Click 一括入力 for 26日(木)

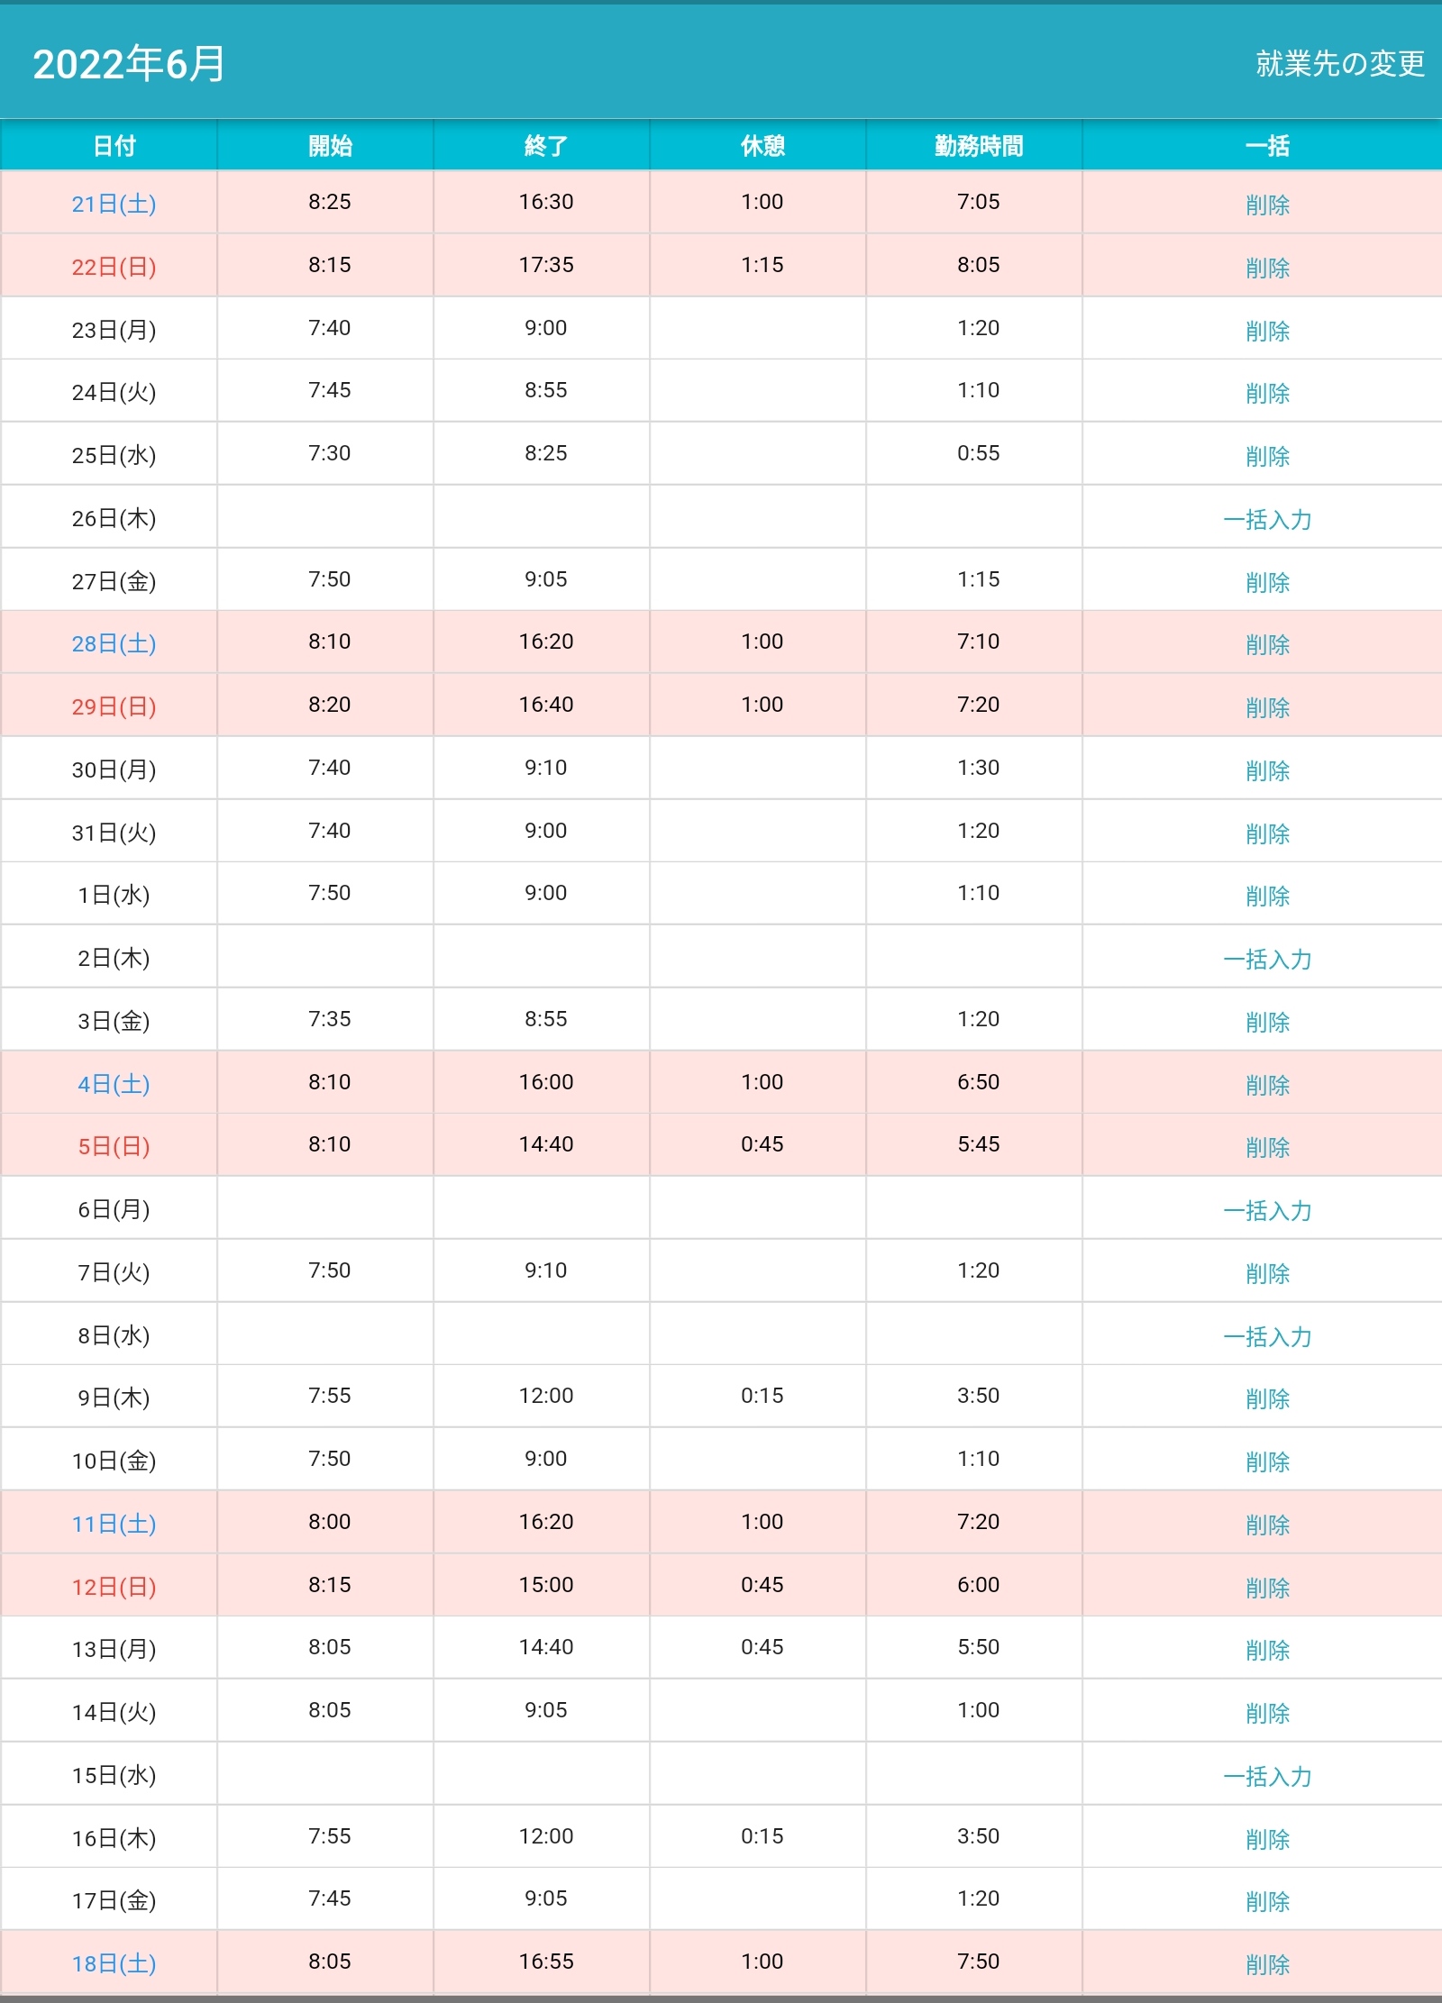tap(1267, 519)
